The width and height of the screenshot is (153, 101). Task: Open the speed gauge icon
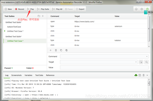point(136,9)
